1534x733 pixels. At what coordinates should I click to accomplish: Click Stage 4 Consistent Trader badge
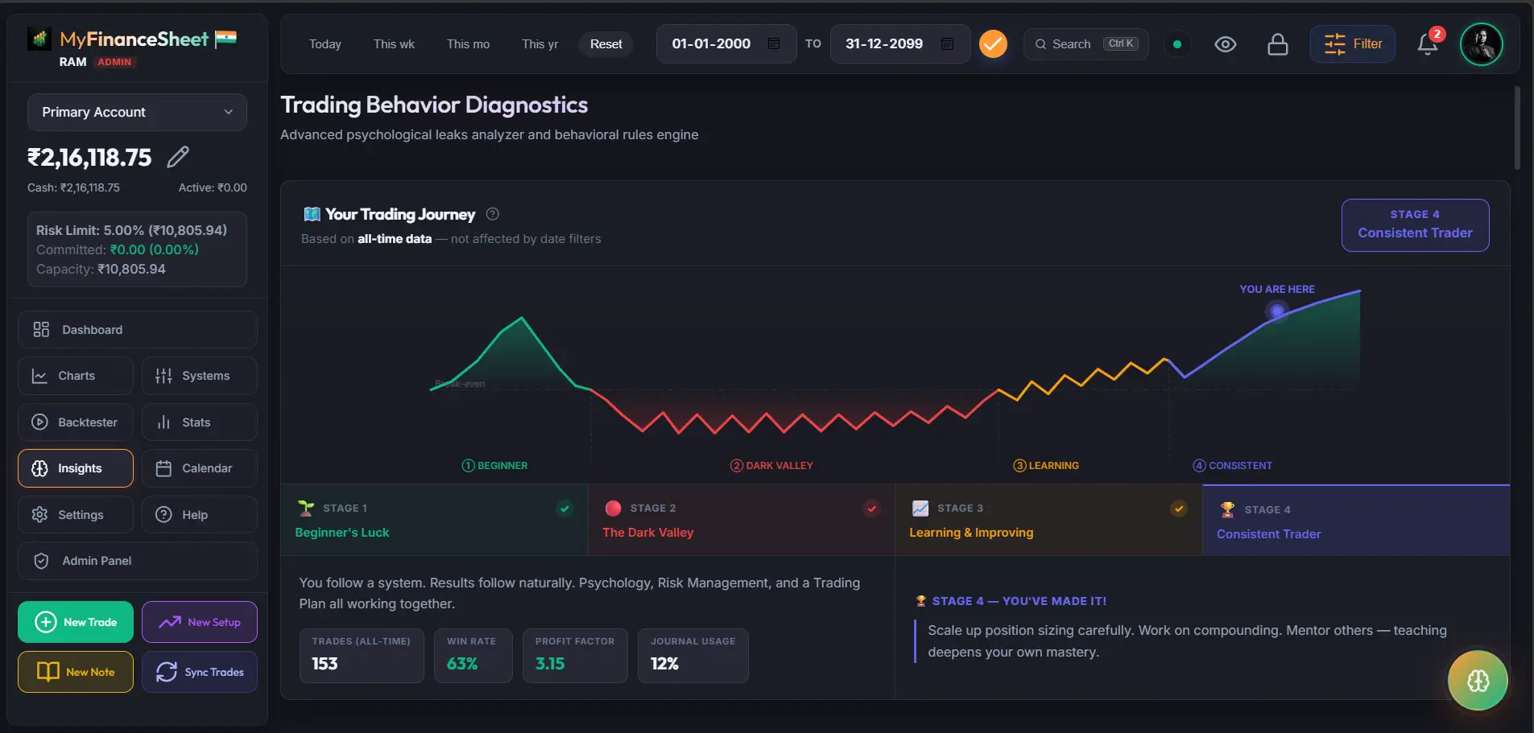(x=1415, y=224)
